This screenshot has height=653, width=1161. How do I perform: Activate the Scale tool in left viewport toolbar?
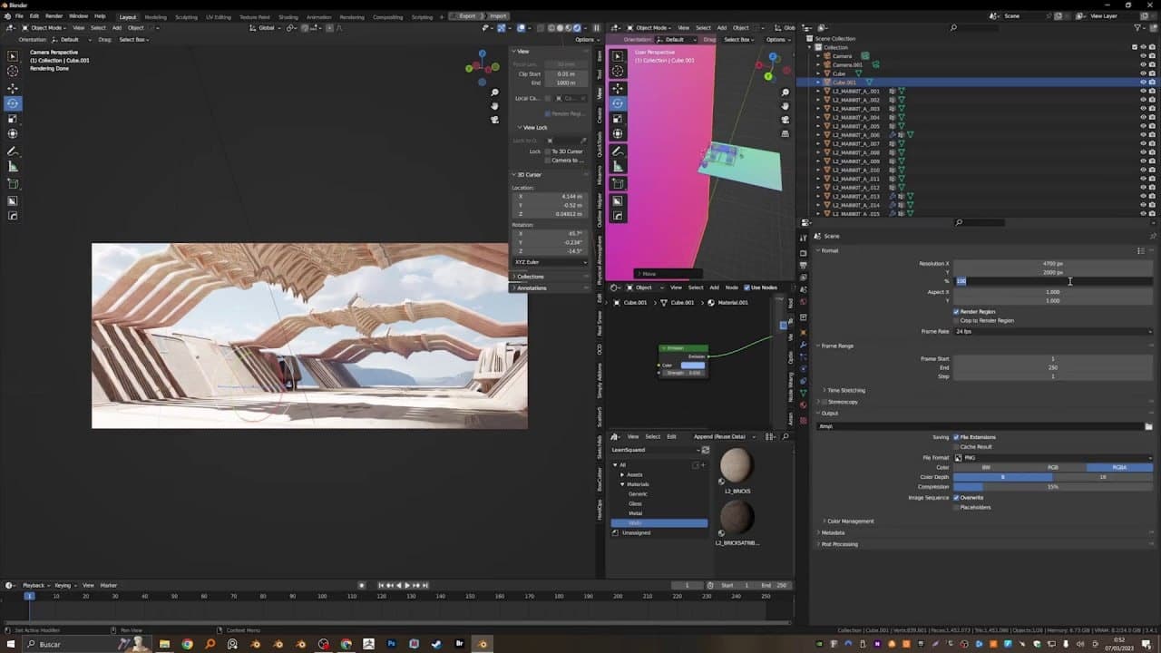pyautogui.click(x=13, y=119)
